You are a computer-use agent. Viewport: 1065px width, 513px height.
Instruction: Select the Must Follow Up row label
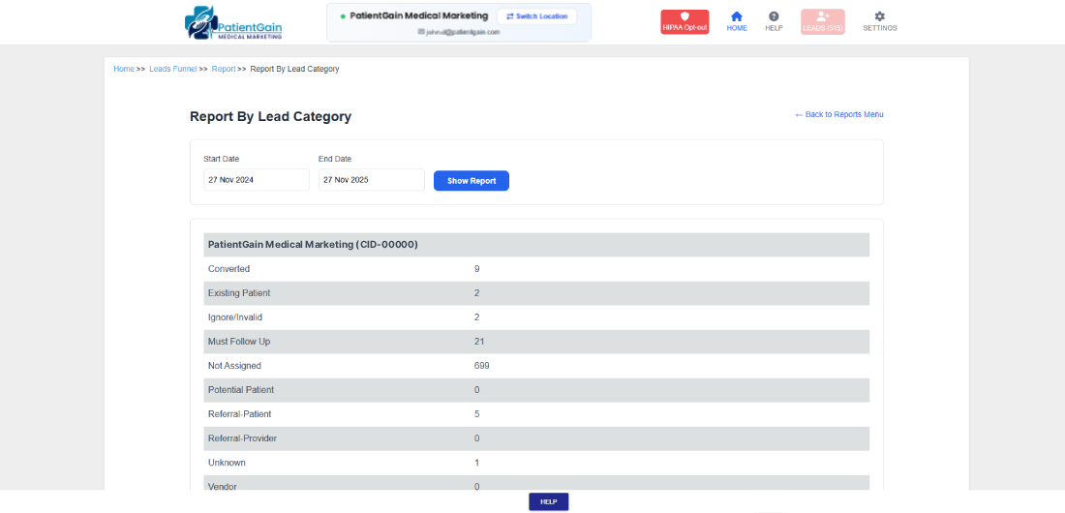coord(238,342)
